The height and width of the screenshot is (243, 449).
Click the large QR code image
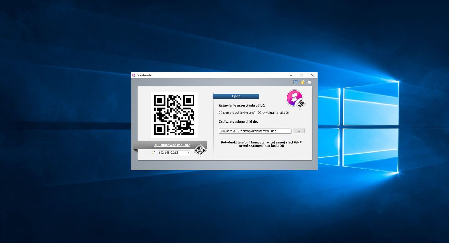pos(174,115)
